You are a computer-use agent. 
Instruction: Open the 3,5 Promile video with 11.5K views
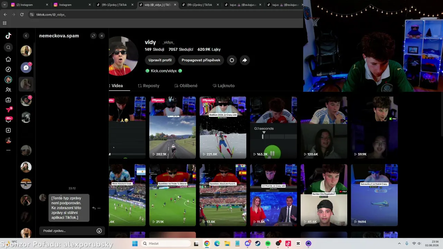coord(273,195)
